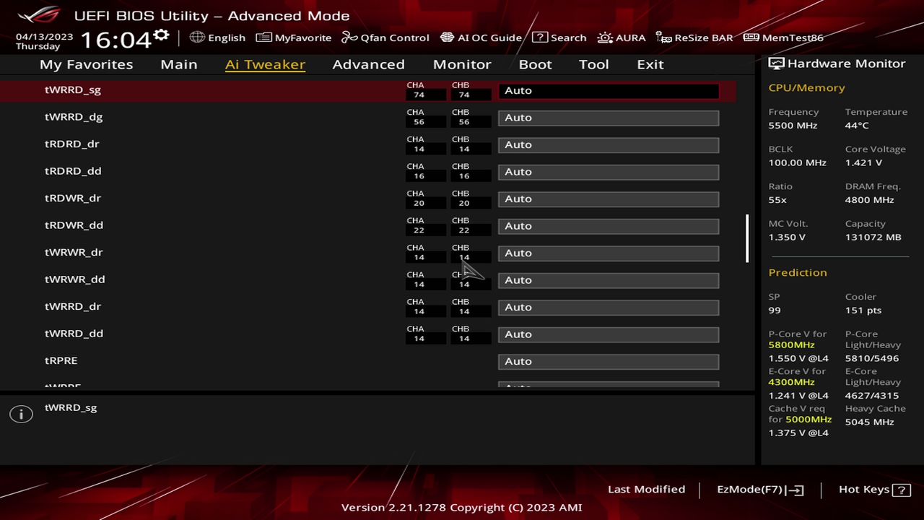Open the Qfan Control fan icon
The width and height of the screenshot is (924, 520).
pos(349,37)
